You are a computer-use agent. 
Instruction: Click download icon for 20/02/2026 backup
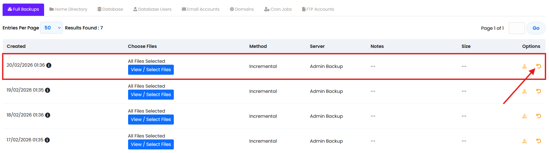(x=524, y=66)
